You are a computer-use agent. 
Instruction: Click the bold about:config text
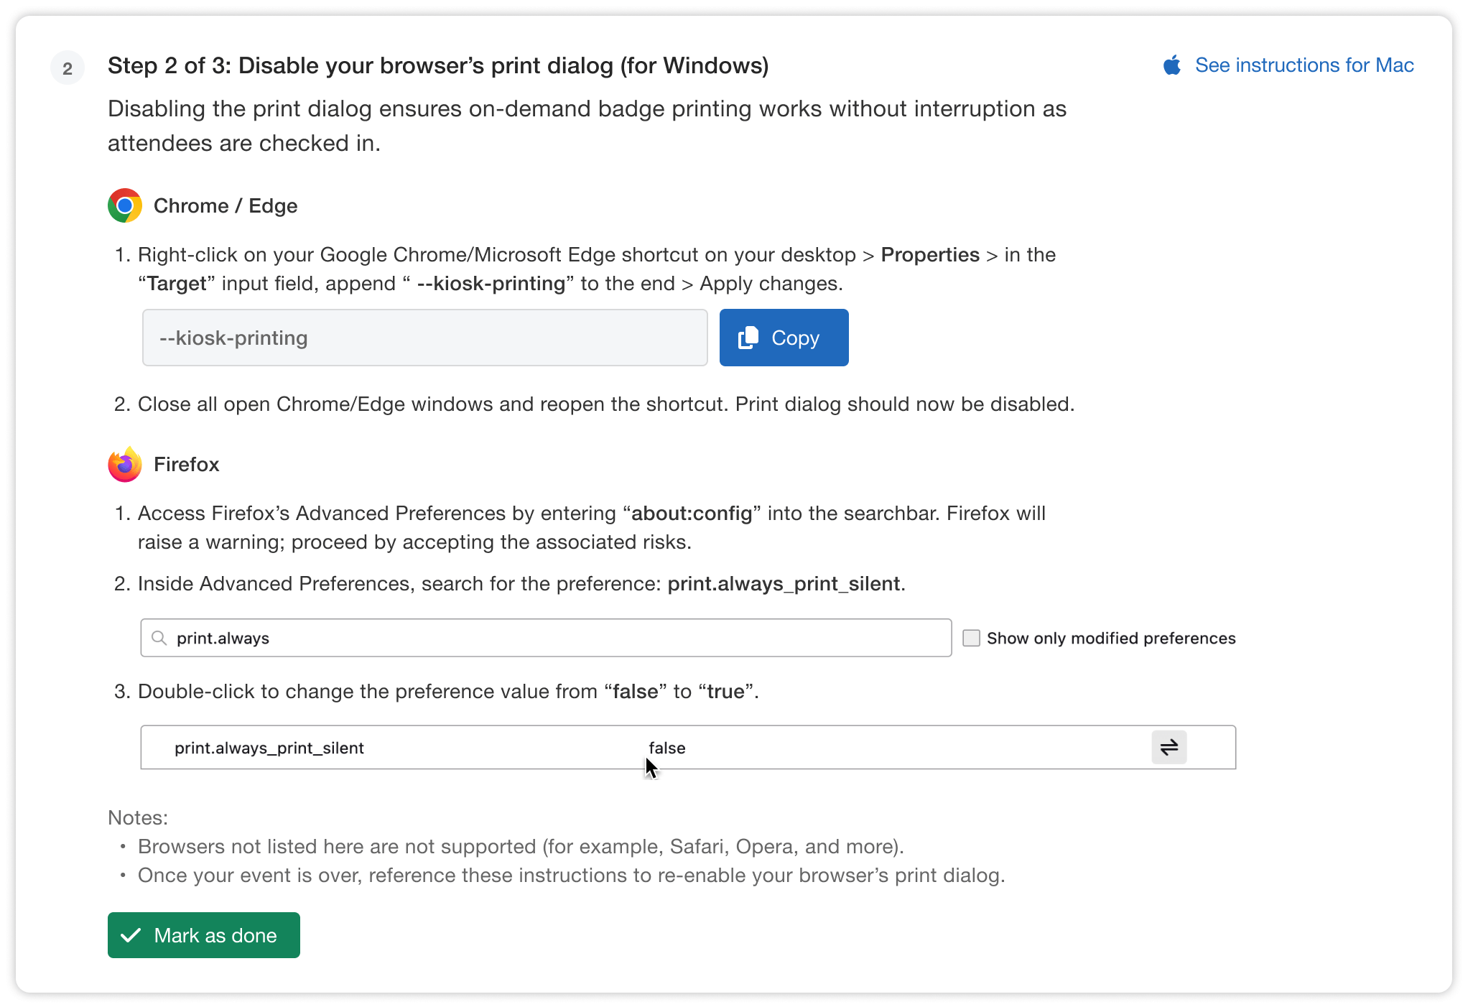[x=691, y=513]
